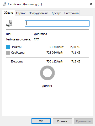The height and width of the screenshot is (126, 95).
Task: Close the properties dialog window
Action: click(x=91, y=4)
